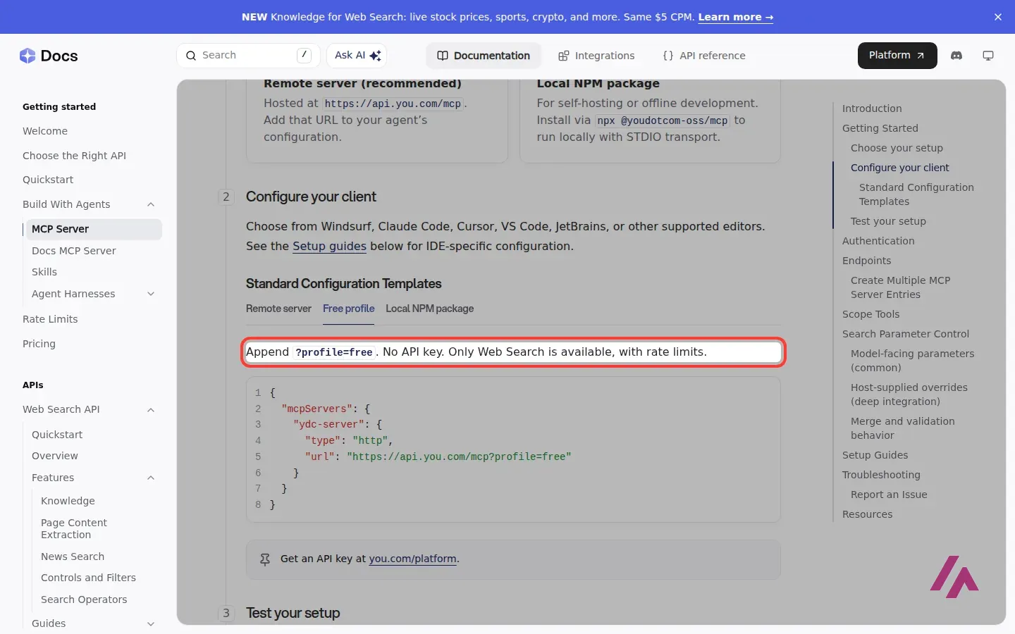Expand the Guides submenu
Screen dimensions: 1015x634
click(x=151, y=623)
